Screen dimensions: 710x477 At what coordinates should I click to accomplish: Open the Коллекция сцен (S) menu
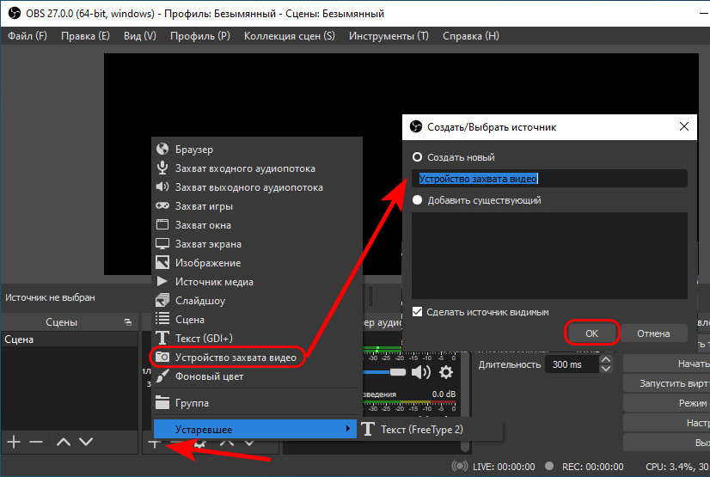coord(290,36)
